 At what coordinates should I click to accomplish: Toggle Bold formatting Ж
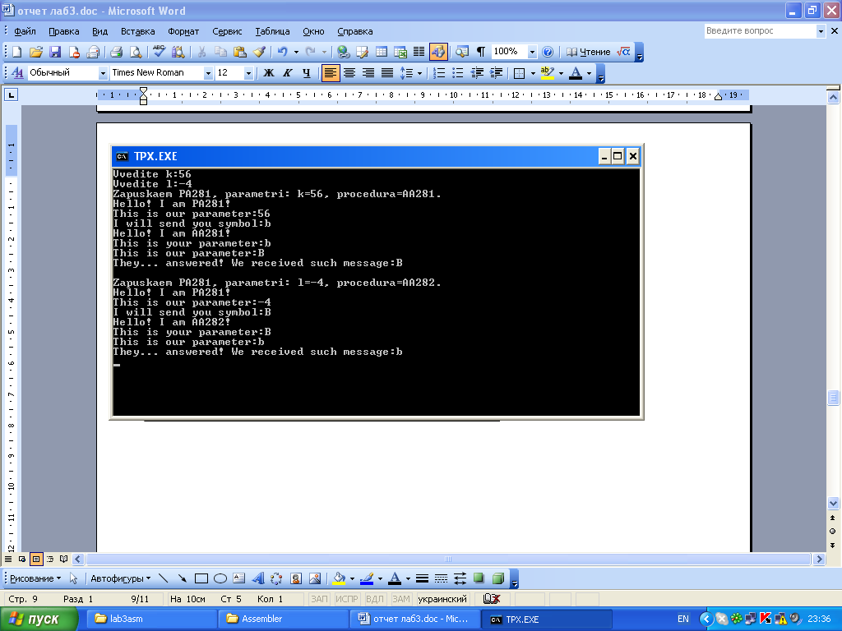tap(269, 73)
